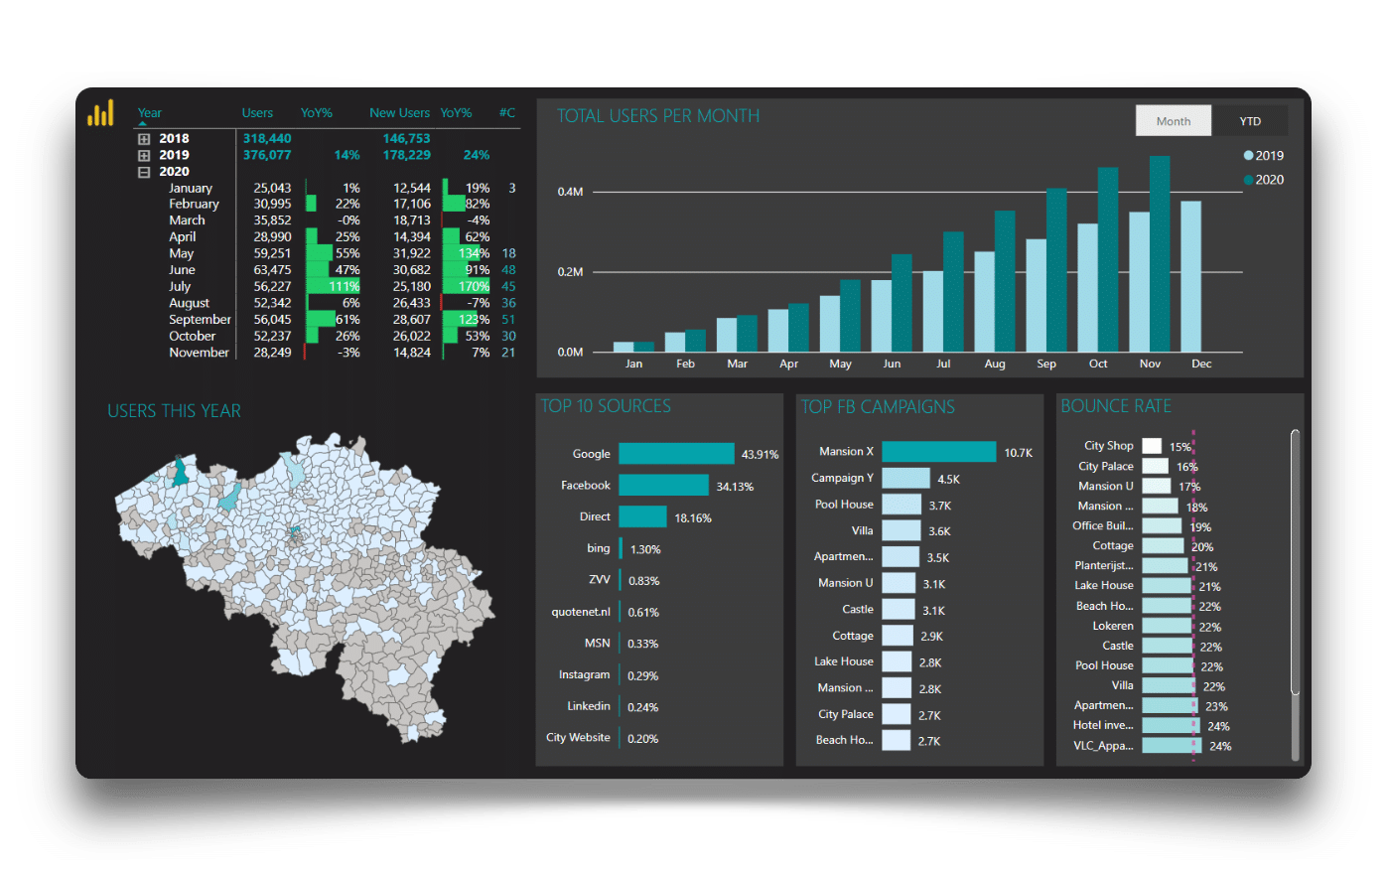Click the 34.13% Facebook percentage label
Image resolution: width=1387 pixels, height=877 pixels.
click(735, 487)
